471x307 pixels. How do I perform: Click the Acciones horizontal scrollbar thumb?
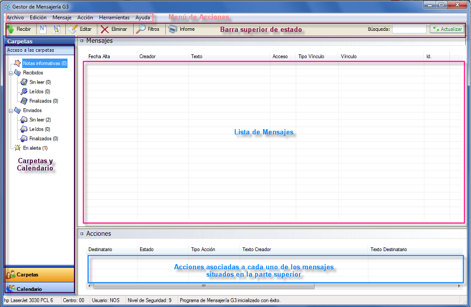click(x=204, y=286)
